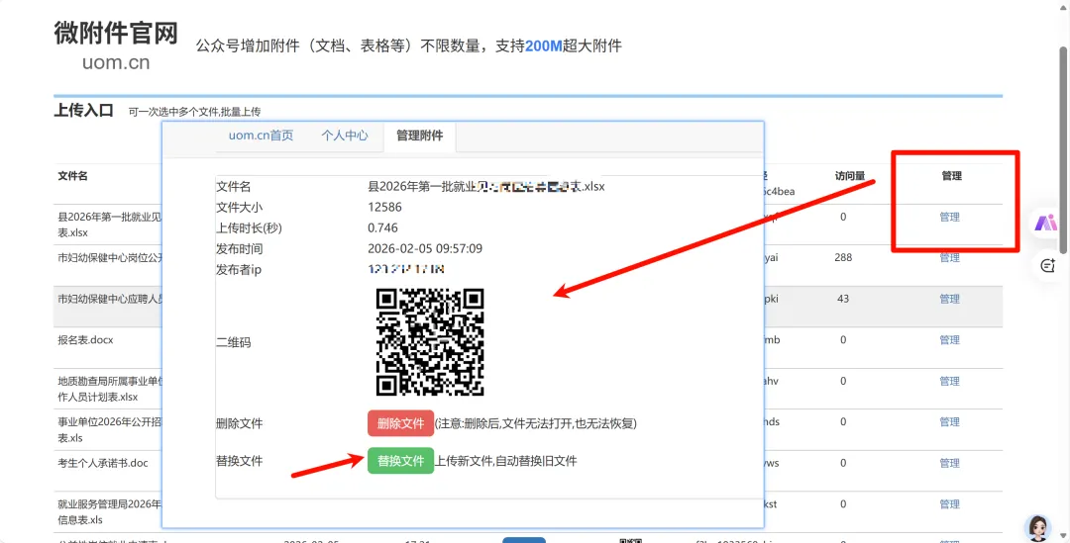This screenshot has height=543, width=1070.
Task: Click the xlsx file name in dialog
Action: (486, 186)
